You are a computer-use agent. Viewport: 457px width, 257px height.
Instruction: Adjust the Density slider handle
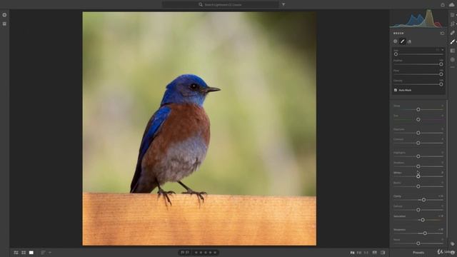pyautogui.click(x=441, y=84)
